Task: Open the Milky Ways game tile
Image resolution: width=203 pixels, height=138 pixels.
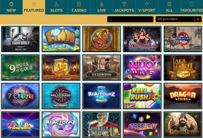Action: click(x=142, y=67)
